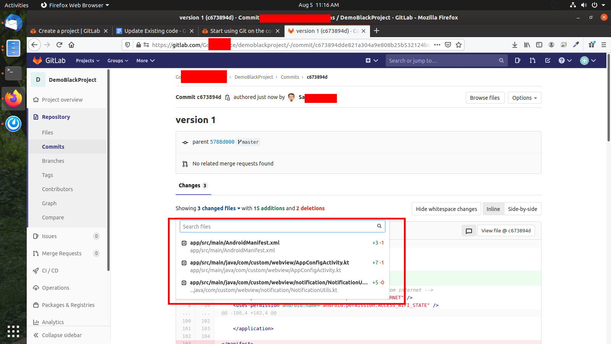The height and width of the screenshot is (344, 611).
Task: Click Firefox home button
Action: point(71,45)
